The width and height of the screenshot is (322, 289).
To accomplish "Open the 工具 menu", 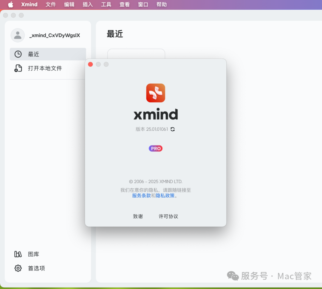I will (x=106, y=4).
